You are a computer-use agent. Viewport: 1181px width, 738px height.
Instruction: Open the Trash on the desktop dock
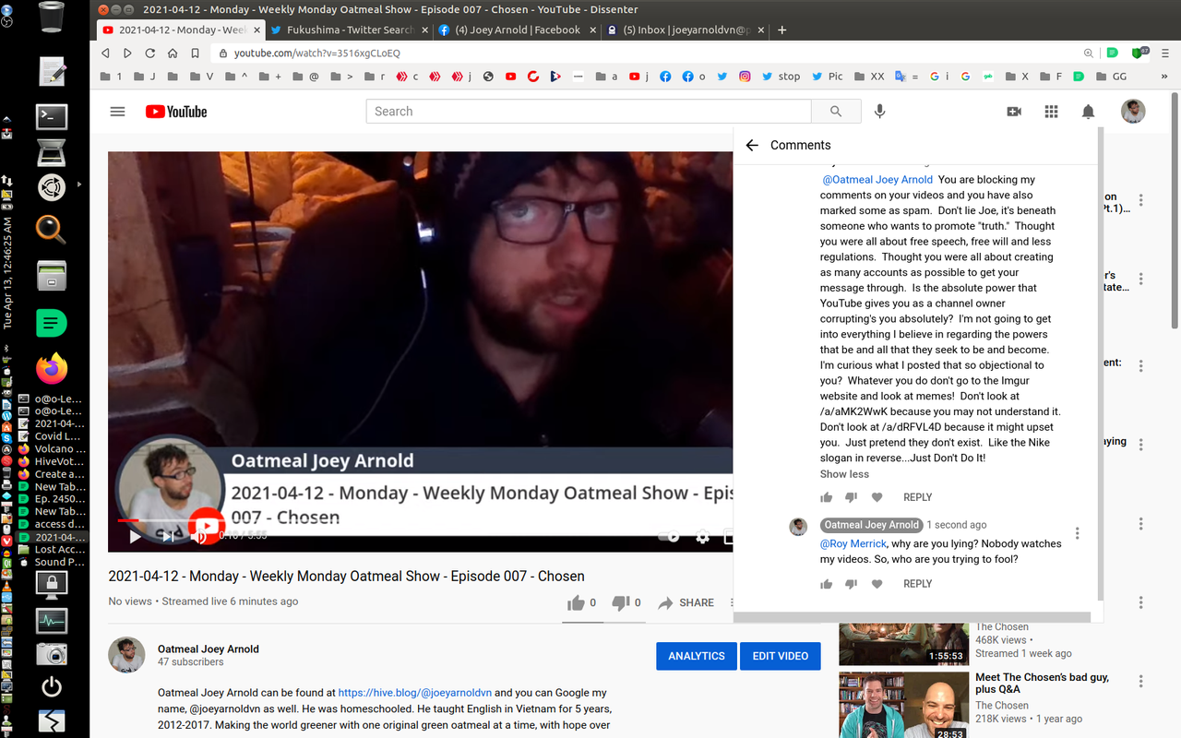(52, 16)
